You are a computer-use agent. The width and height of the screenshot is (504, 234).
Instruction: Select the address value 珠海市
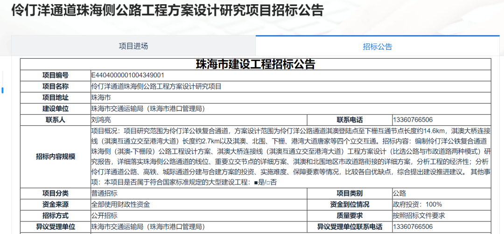pos(101,98)
